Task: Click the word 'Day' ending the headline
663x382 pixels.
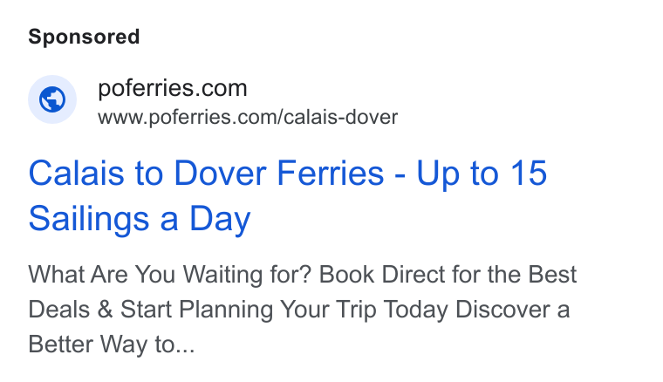Action: point(220,219)
